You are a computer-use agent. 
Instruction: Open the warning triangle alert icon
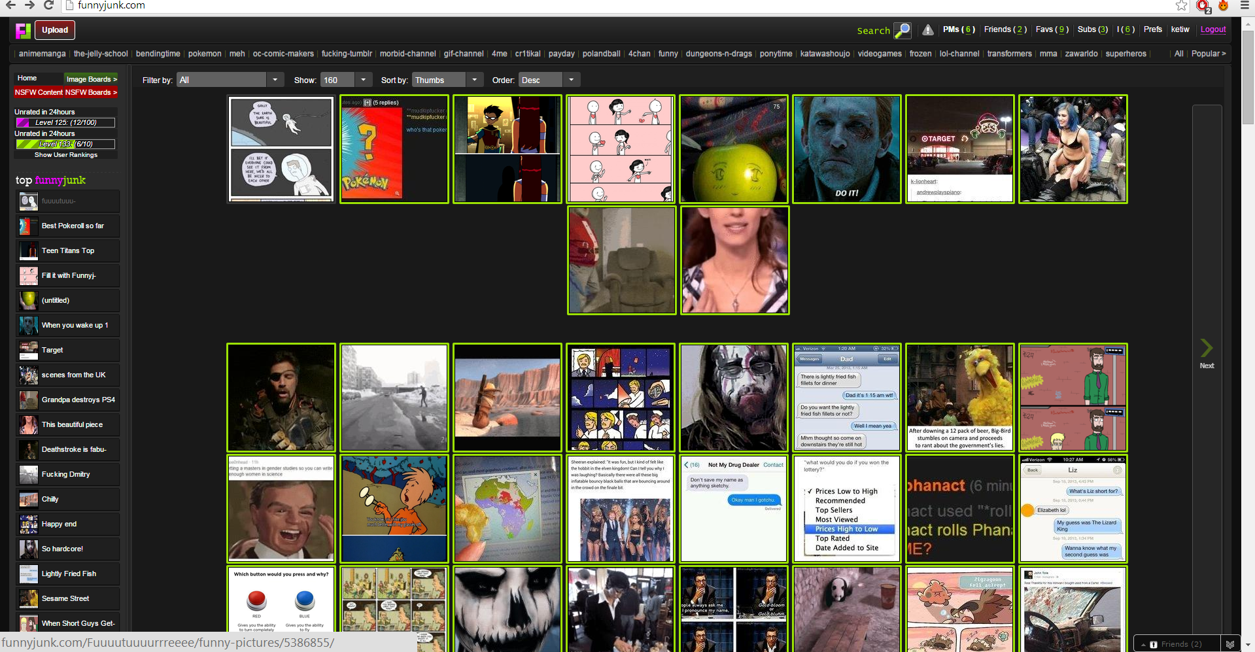pyautogui.click(x=927, y=30)
